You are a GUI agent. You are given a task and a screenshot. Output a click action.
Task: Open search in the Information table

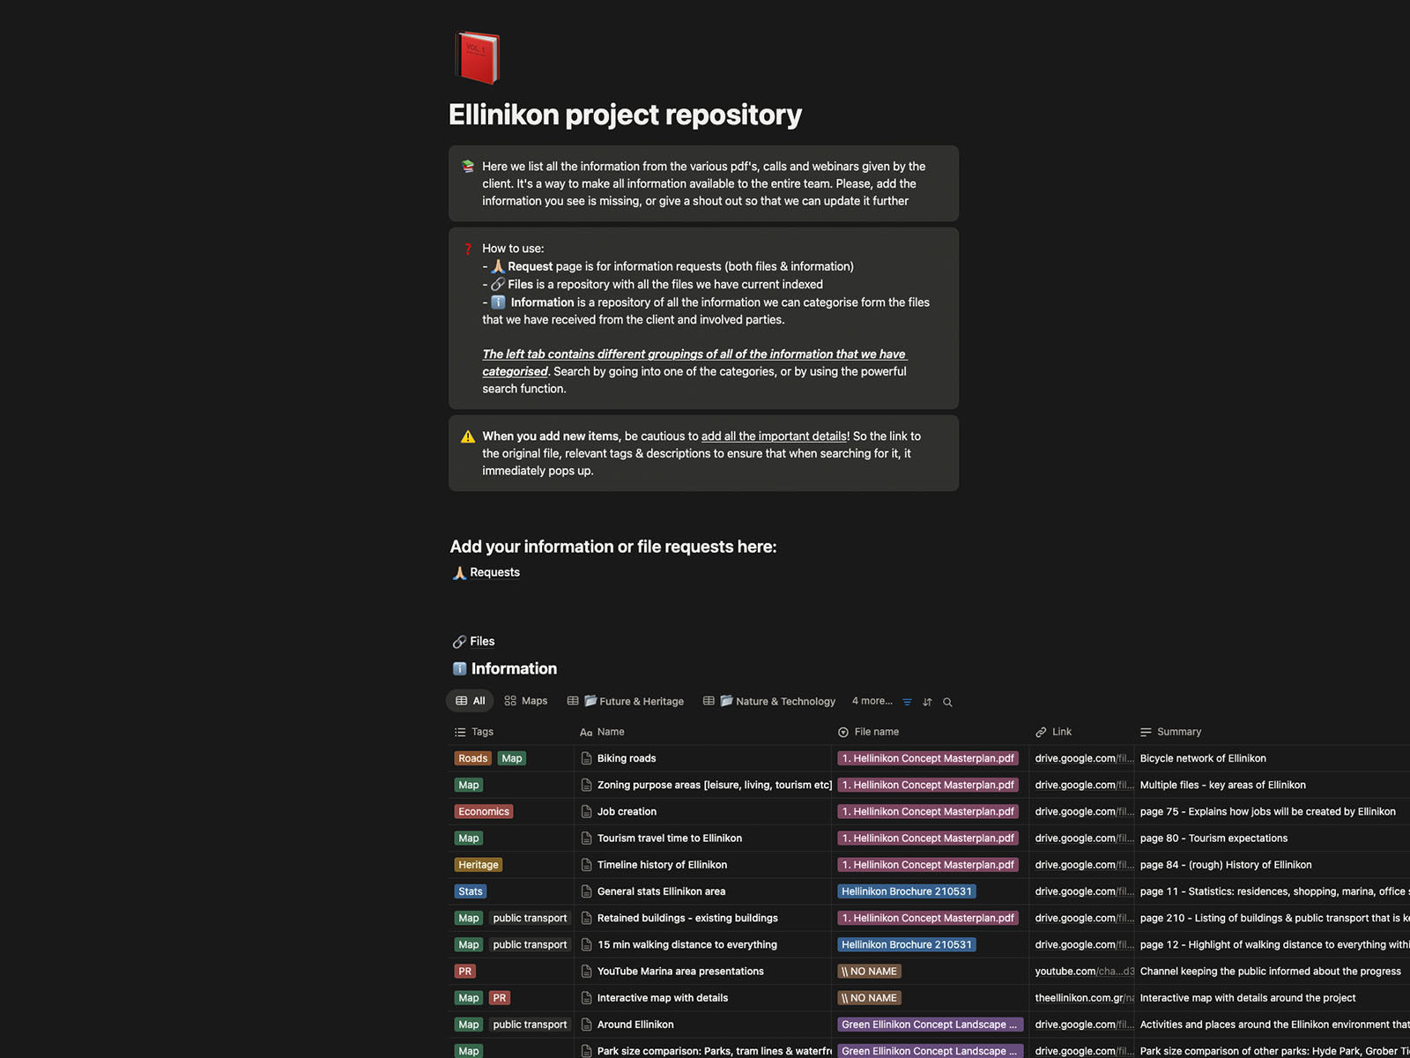click(x=946, y=701)
